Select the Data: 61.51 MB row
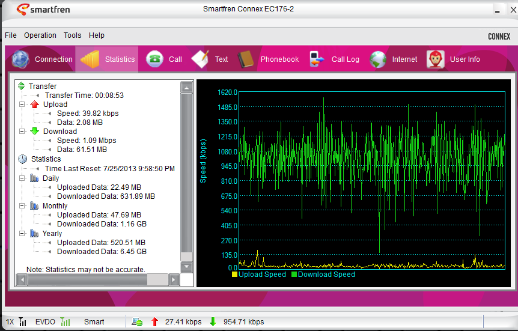 click(82, 150)
